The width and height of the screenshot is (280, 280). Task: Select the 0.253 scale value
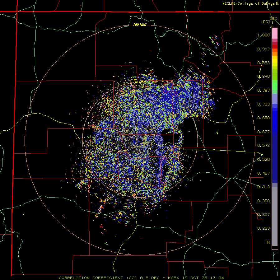(x=264, y=228)
